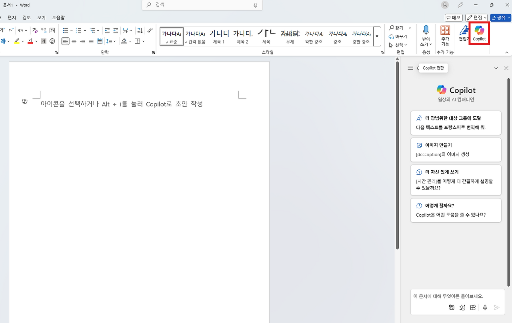Increase paragraph indent
Screen dimensions: 512x323
click(116, 30)
